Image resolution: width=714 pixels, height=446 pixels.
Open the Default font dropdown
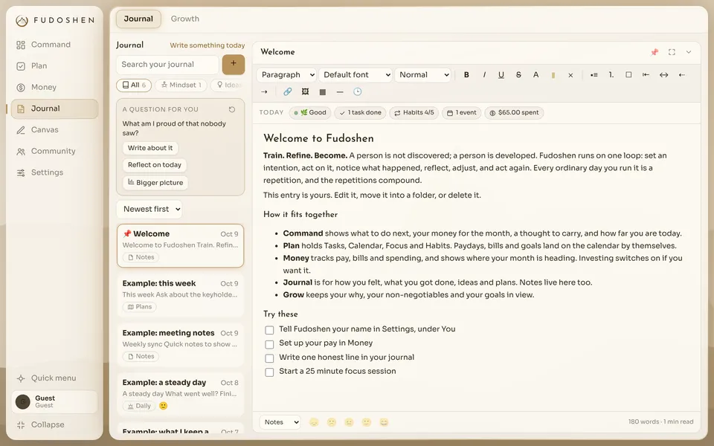click(x=356, y=74)
